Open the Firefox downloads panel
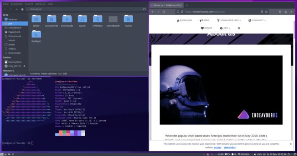The width and height of the screenshot is (297, 156). [286, 12]
